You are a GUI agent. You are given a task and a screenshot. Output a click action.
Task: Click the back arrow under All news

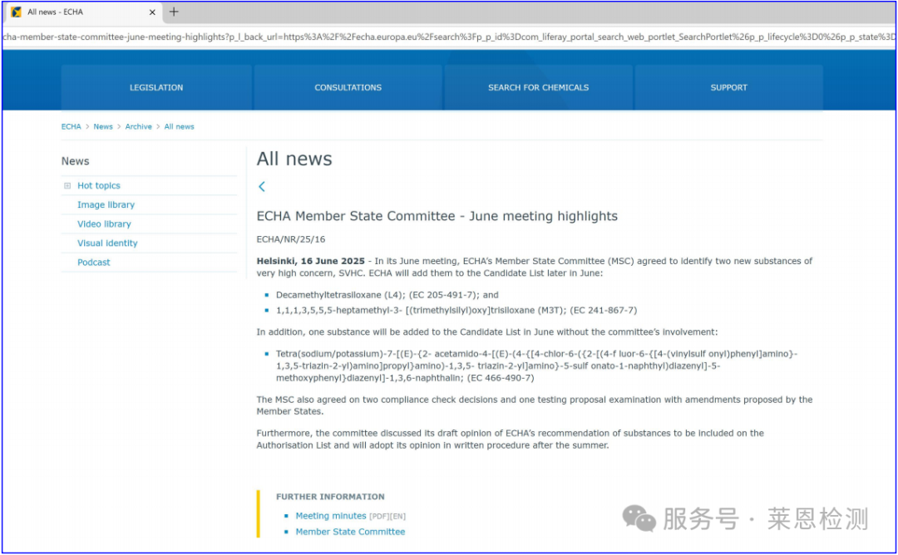click(262, 187)
